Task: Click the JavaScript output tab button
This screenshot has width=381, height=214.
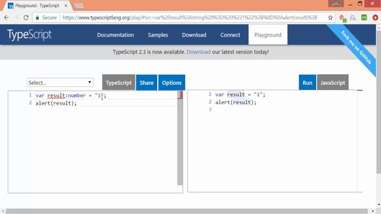Action: coord(333,83)
